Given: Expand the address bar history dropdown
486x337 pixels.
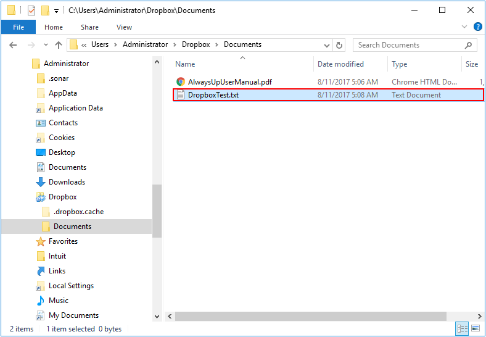Looking at the screenshot, I should [326, 46].
